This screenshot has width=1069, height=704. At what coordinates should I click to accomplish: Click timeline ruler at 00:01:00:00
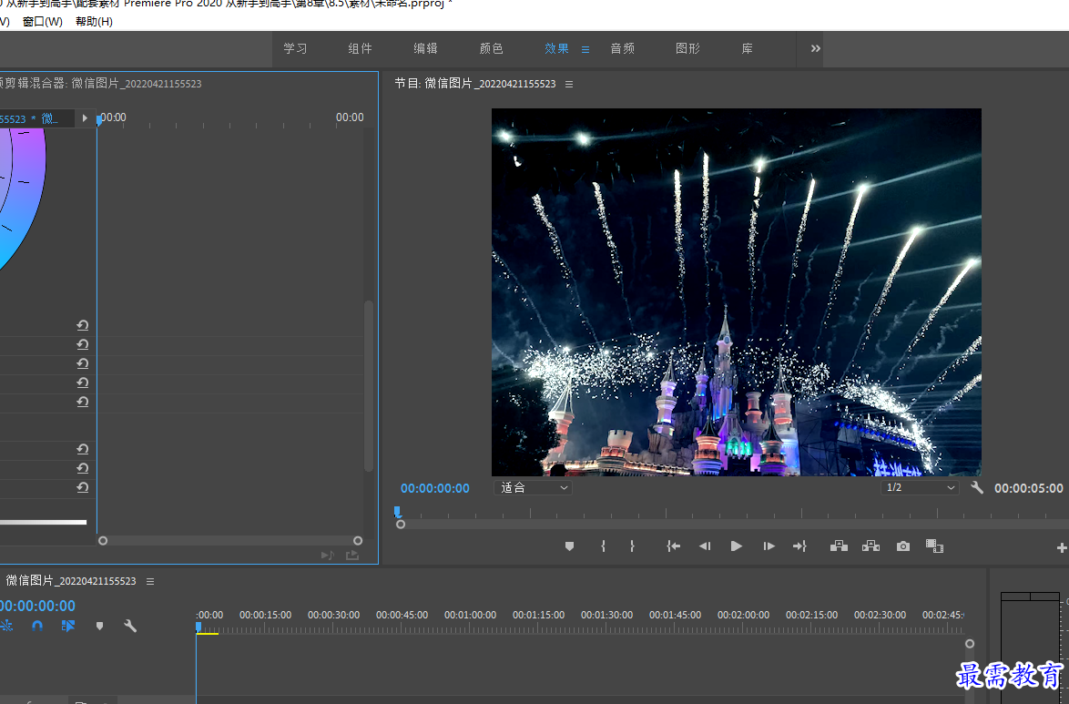[471, 615]
